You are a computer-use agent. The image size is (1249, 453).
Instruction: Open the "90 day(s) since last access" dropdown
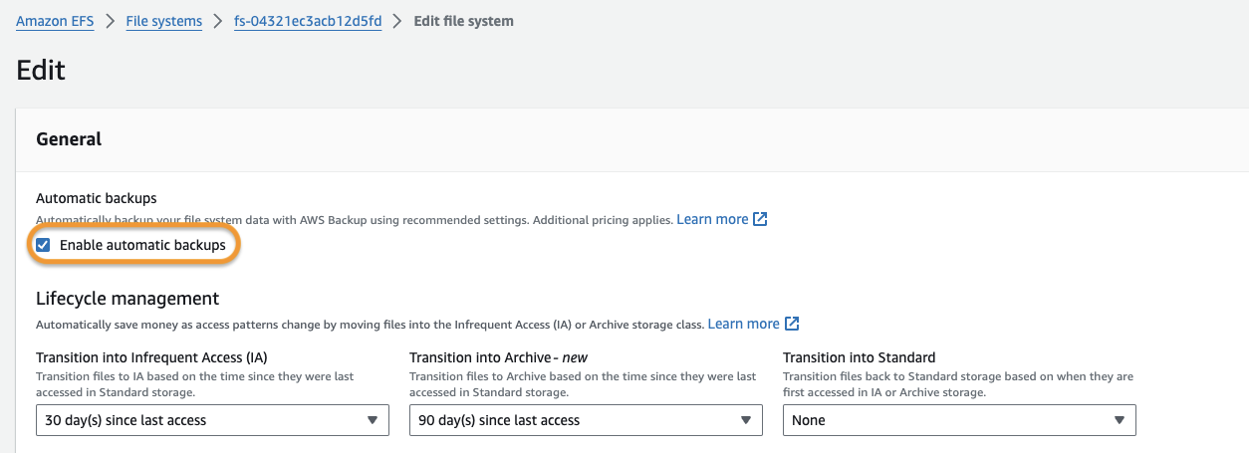click(573, 420)
